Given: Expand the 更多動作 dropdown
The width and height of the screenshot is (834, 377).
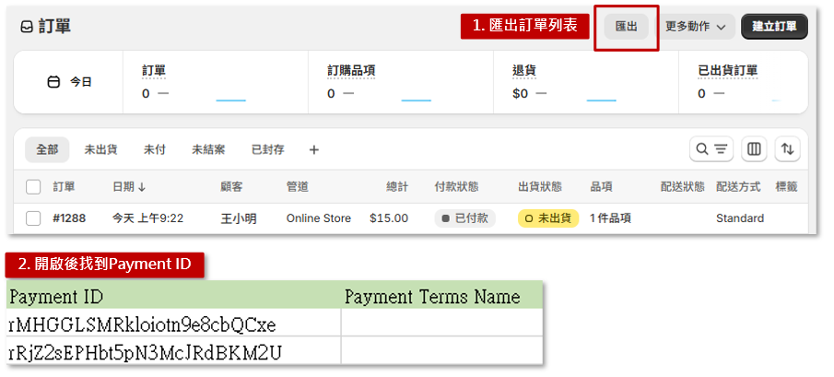Looking at the screenshot, I should click(695, 27).
